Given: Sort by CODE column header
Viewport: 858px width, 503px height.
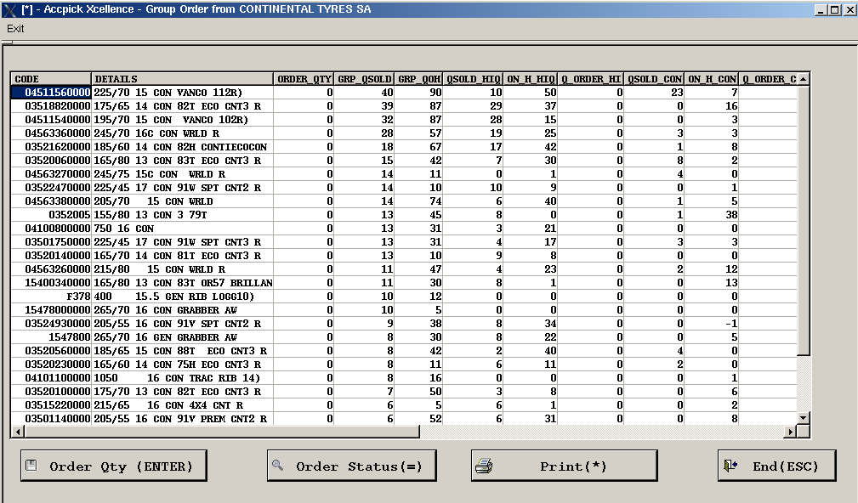Looking at the screenshot, I should click(51, 79).
